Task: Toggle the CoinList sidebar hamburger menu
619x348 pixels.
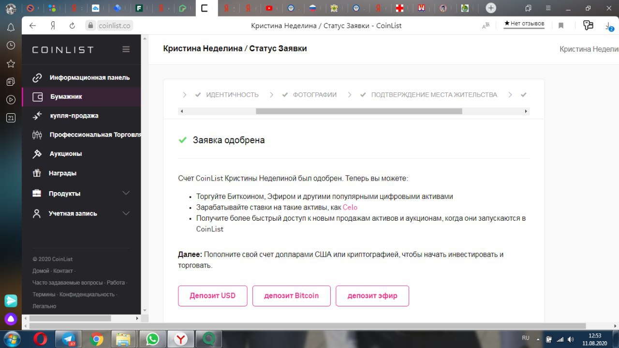Action: coord(126,49)
